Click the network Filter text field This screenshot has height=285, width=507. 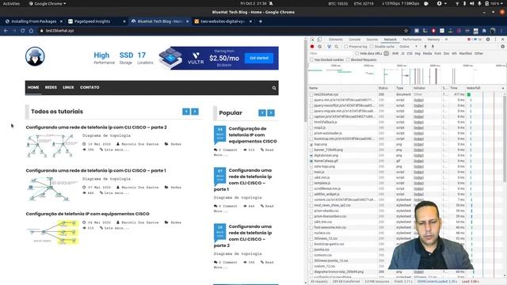(330, 53)
